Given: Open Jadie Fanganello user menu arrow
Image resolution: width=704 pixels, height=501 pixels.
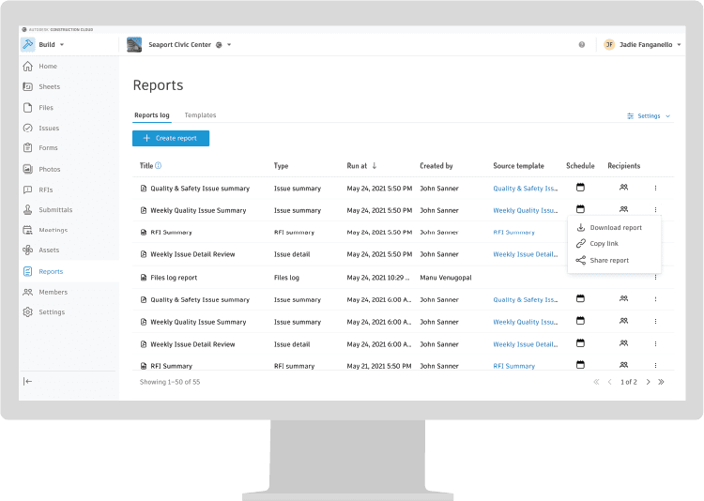Looking at the screenshot, I should [679, 45].
